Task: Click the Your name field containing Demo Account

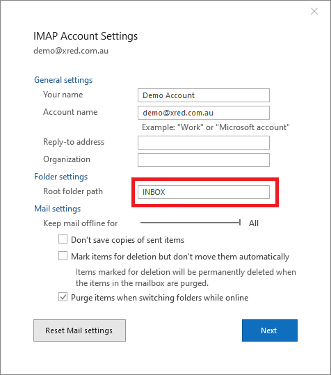Action: tap(204, 95)
